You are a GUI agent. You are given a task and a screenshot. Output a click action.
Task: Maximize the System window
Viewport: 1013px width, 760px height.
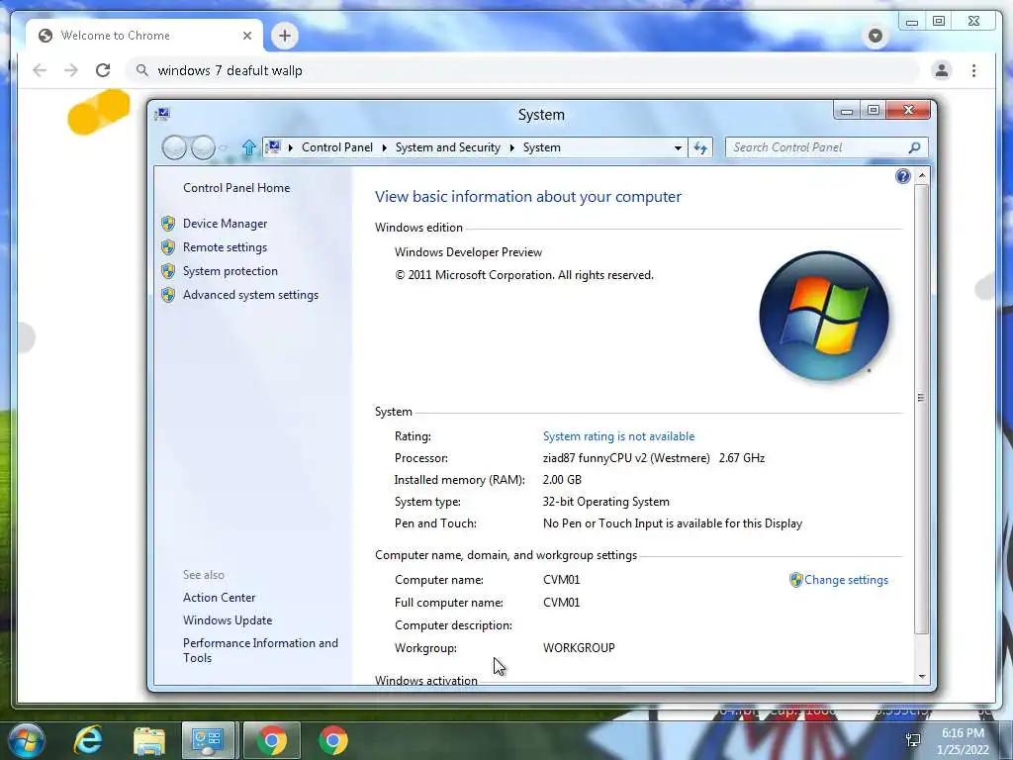click(x=874, y=110)
